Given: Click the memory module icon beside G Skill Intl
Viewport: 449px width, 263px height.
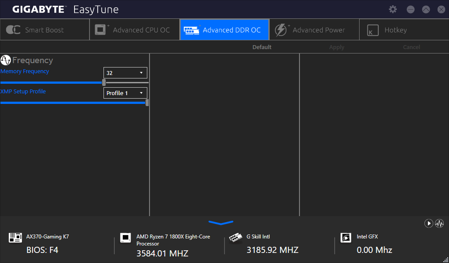Looking at the screenshot, I should [x=236, y=238].
